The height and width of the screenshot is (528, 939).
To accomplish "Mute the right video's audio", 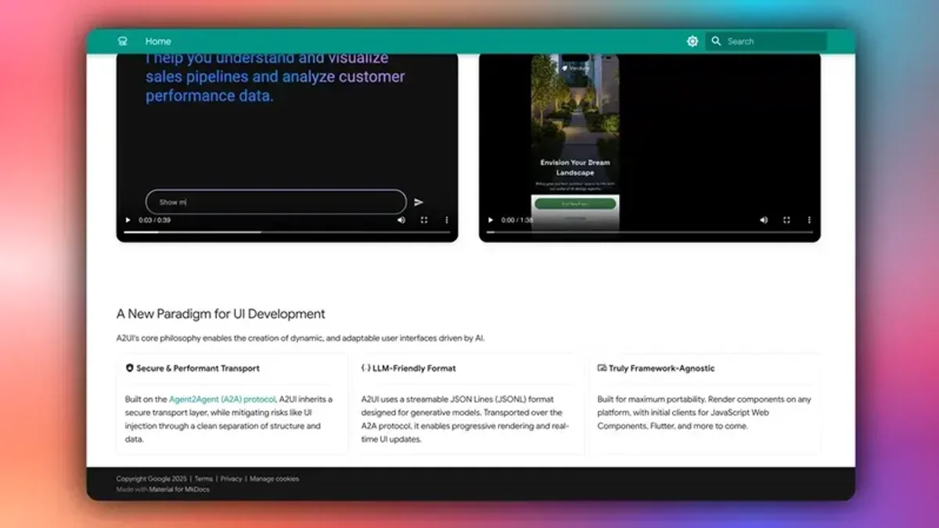I will tap(764, 220).
